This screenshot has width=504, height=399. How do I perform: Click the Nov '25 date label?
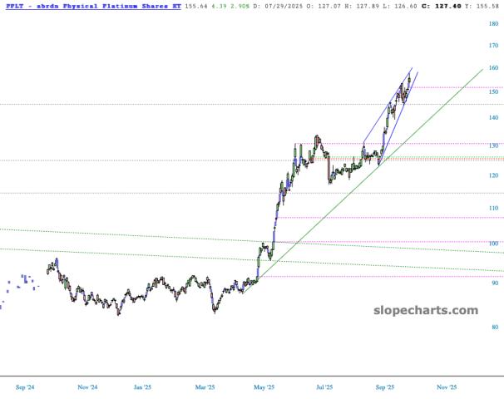[x=447, y=387]
